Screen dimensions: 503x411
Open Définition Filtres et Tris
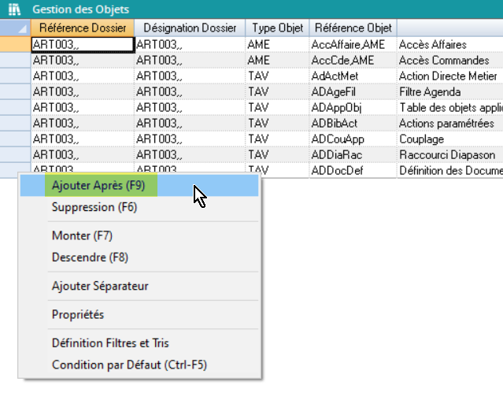[110, 343]
